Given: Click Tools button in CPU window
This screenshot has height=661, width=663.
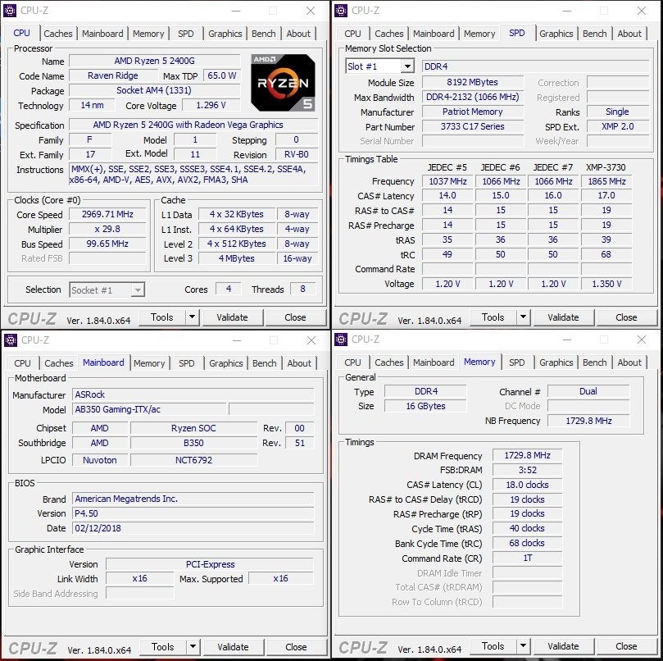Looking at the screenshot, I should tap(162, 317).
